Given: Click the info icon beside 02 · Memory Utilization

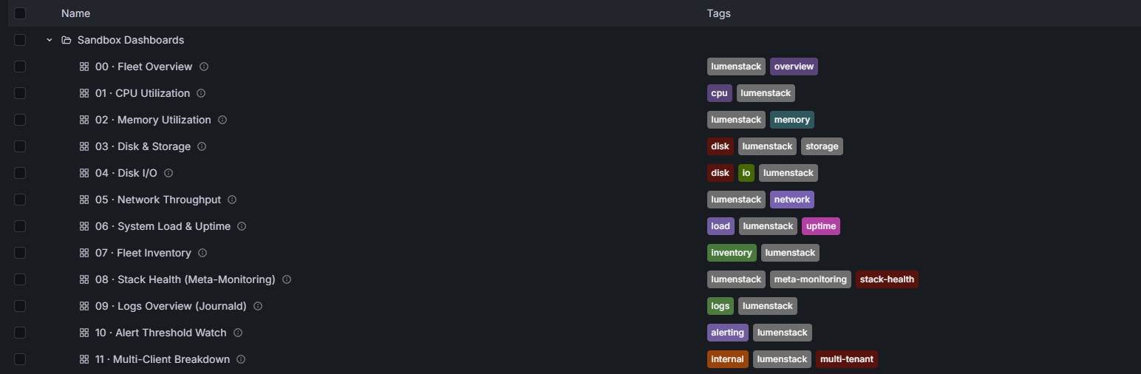Looking at the screenshot, I should coord(222,120).
